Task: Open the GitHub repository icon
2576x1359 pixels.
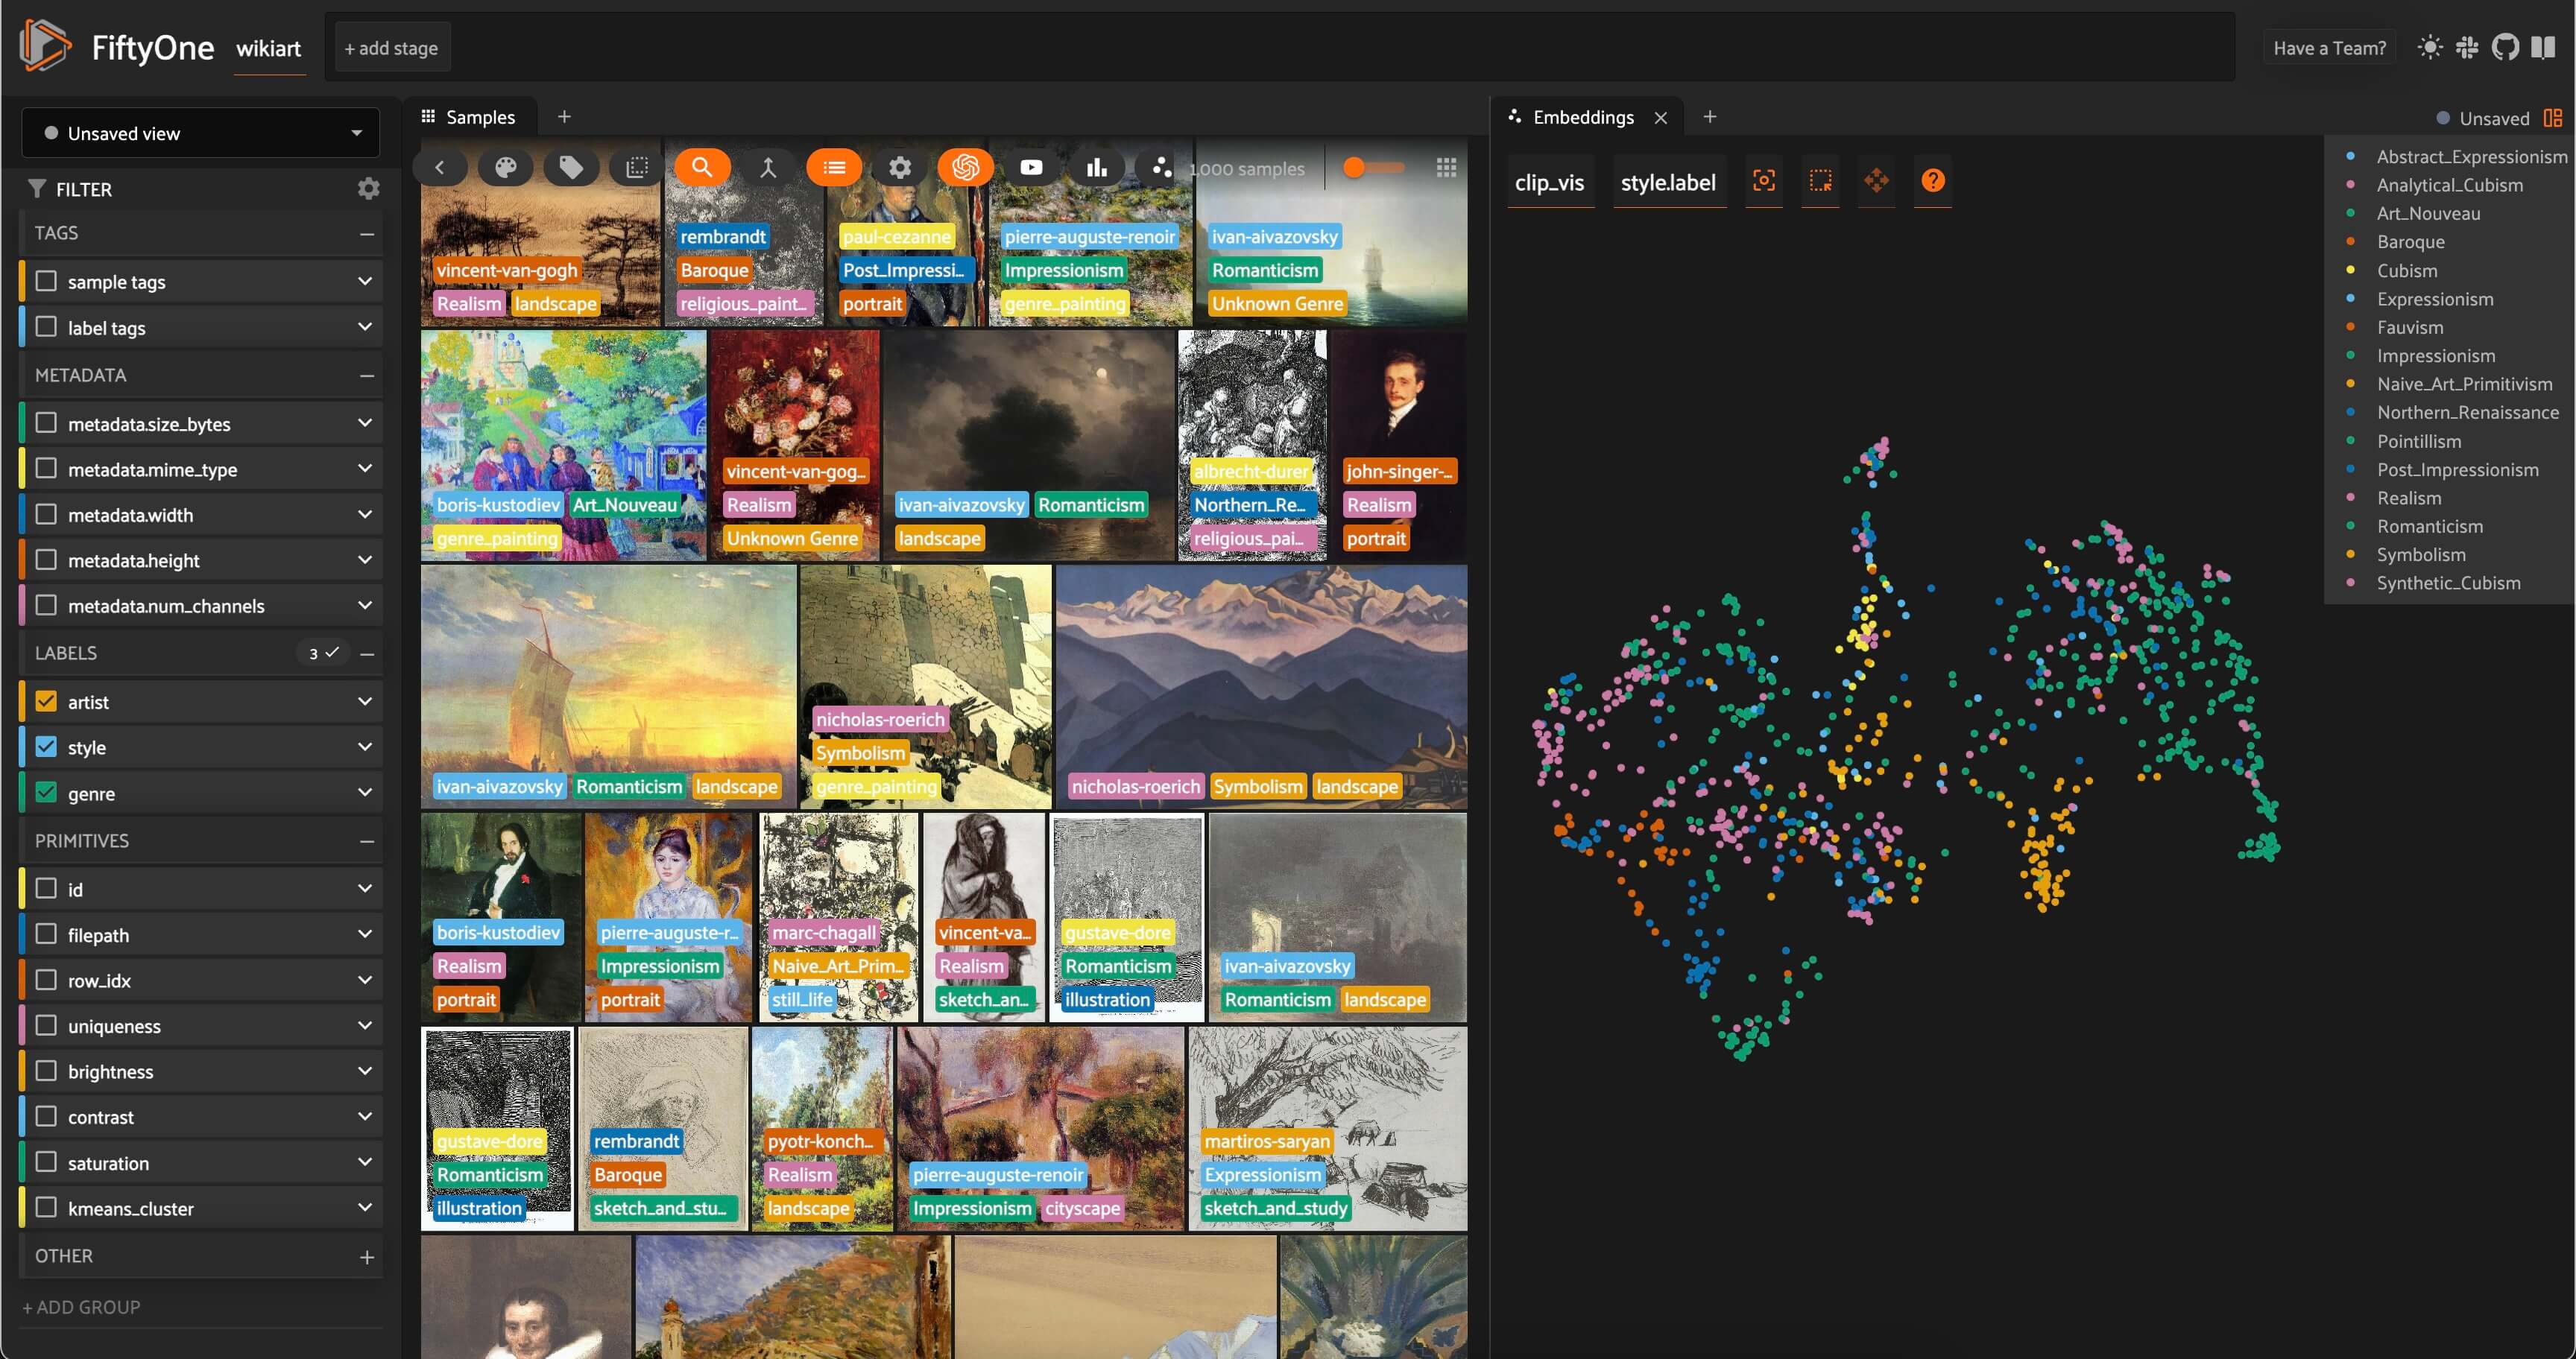Action: click(2505, 47)
